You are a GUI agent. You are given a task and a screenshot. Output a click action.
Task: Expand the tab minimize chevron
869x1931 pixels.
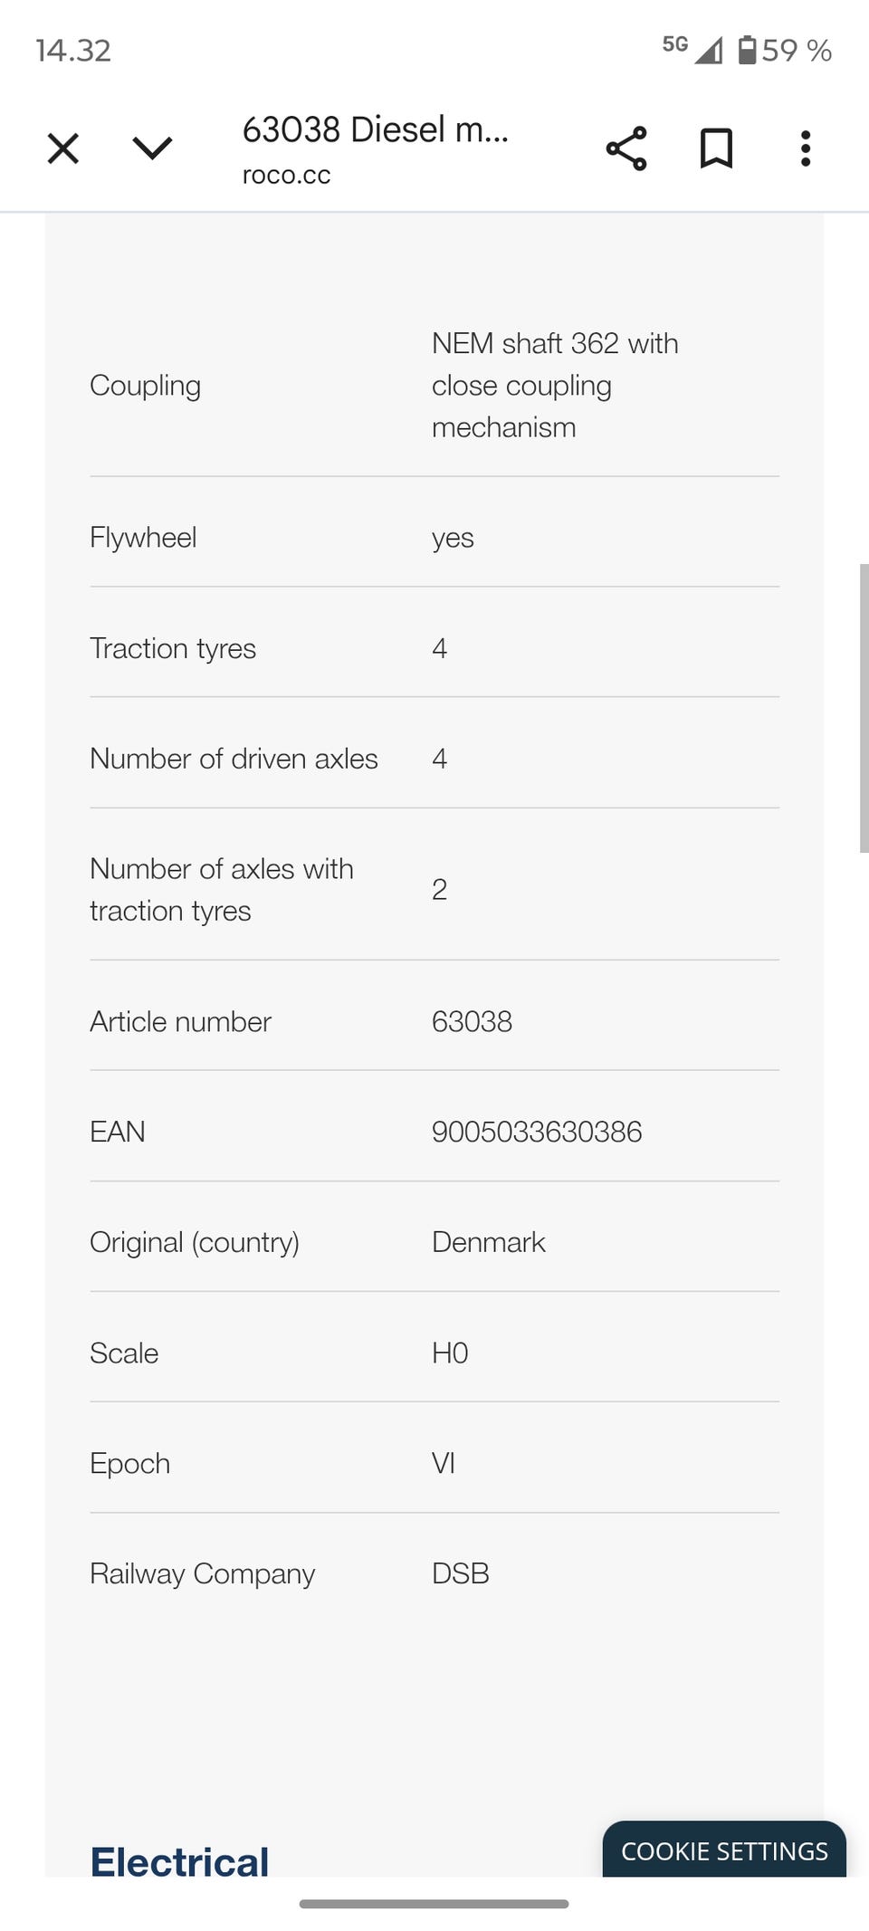coord(152,148)
